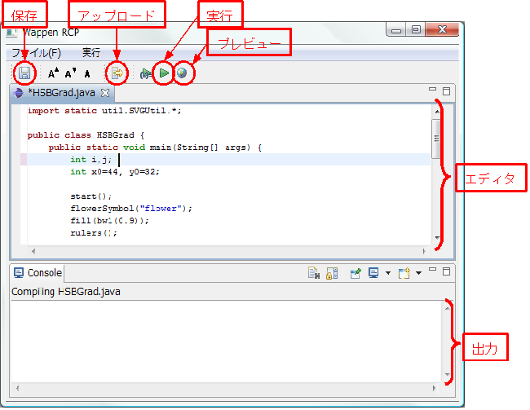Click the debug run icon left of the play button
Screen dimensions: 530x410
[x=146, y=73]
